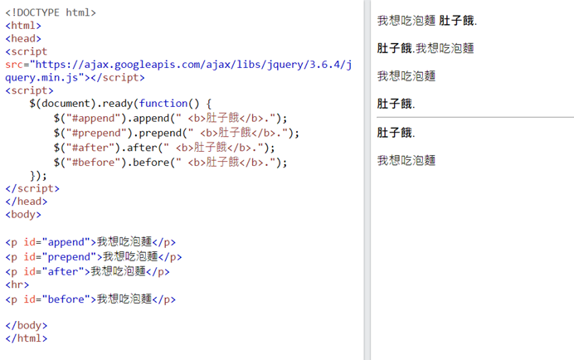Click the document ready function line
The image size is (574, 360).
point(120,104)
